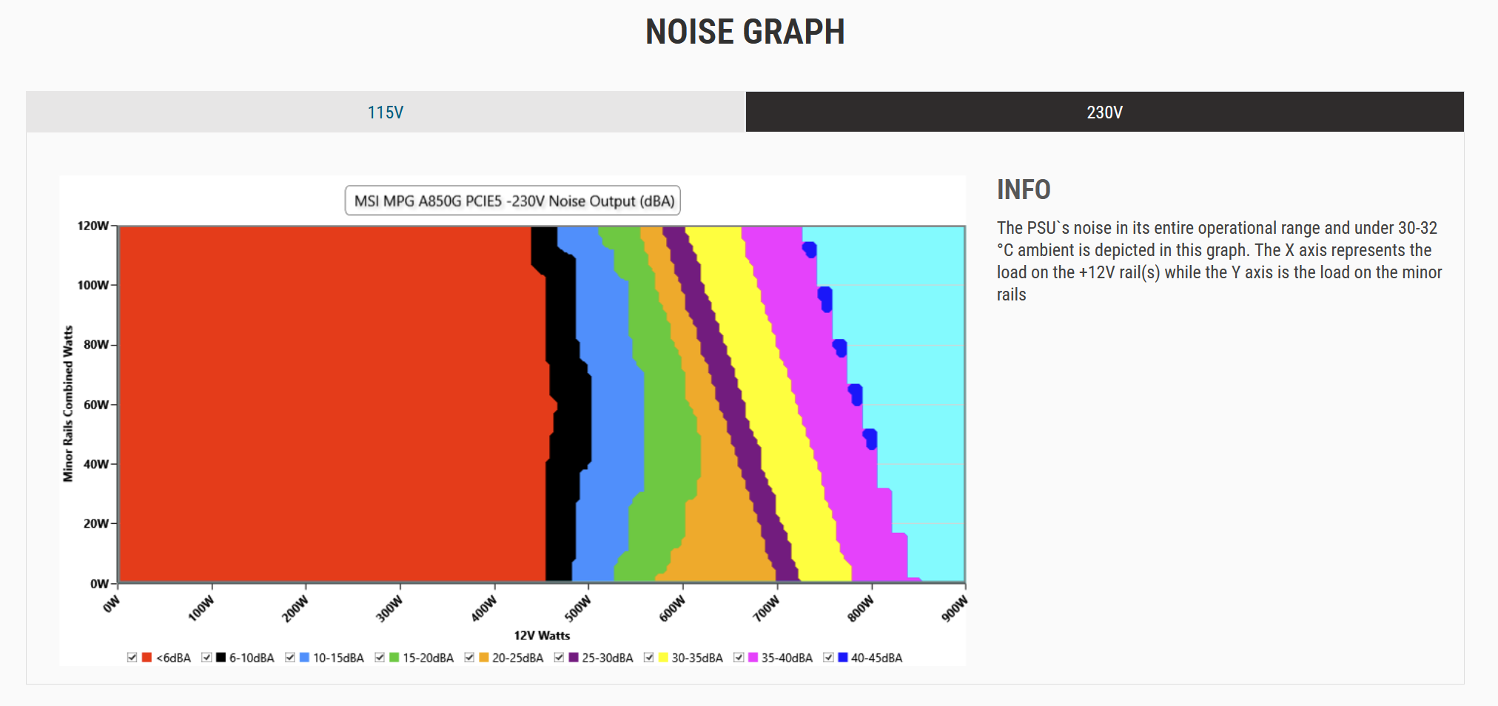1498x706 pixels.
Task: Click the Minor Rails Combined Watts label
Action: pos(68,404)
